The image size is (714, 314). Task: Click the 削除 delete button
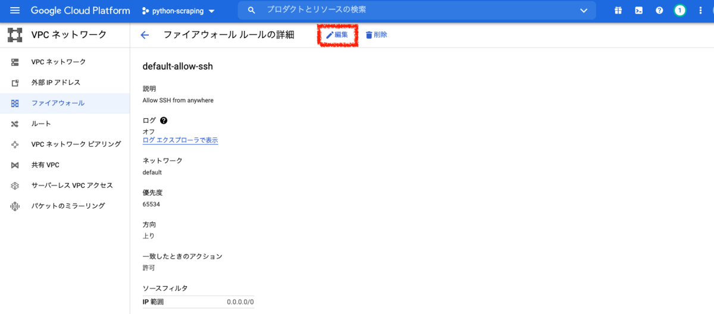(x=376, y=35)
